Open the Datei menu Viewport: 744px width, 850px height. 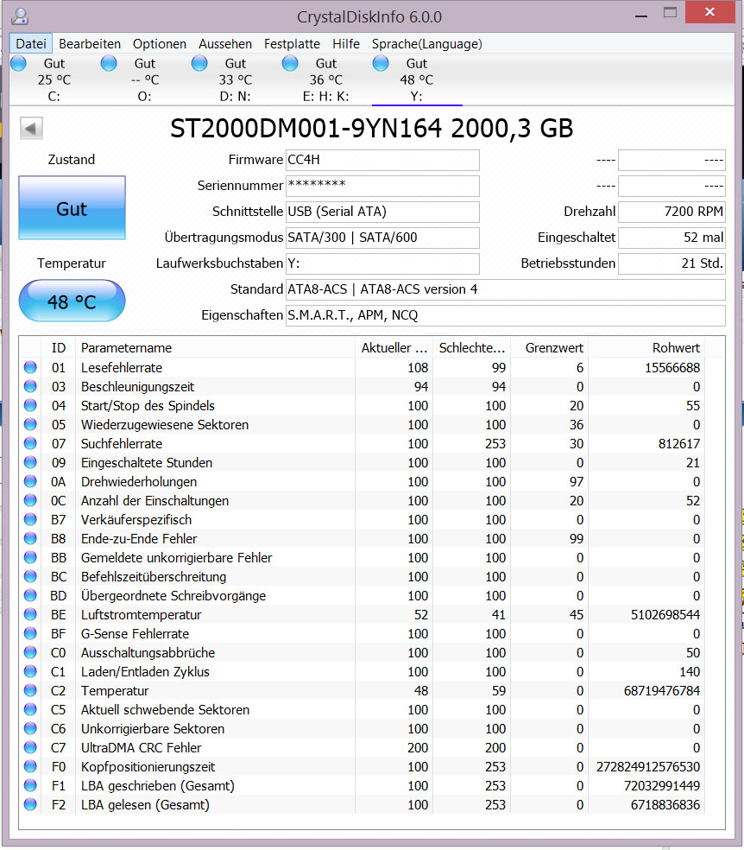[31, 44]
